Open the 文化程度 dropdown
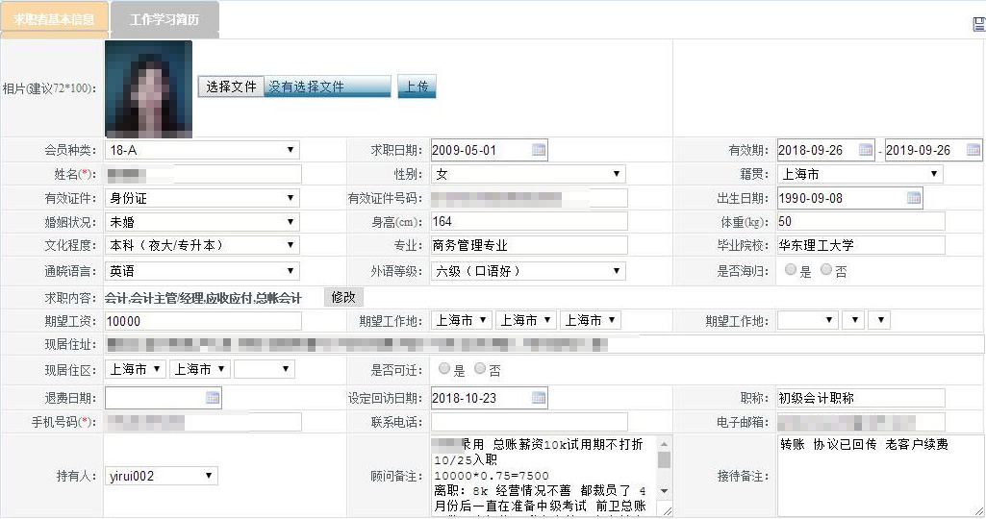Image resolution: width=986 pixels, height=519 pixels. (202, 245)
